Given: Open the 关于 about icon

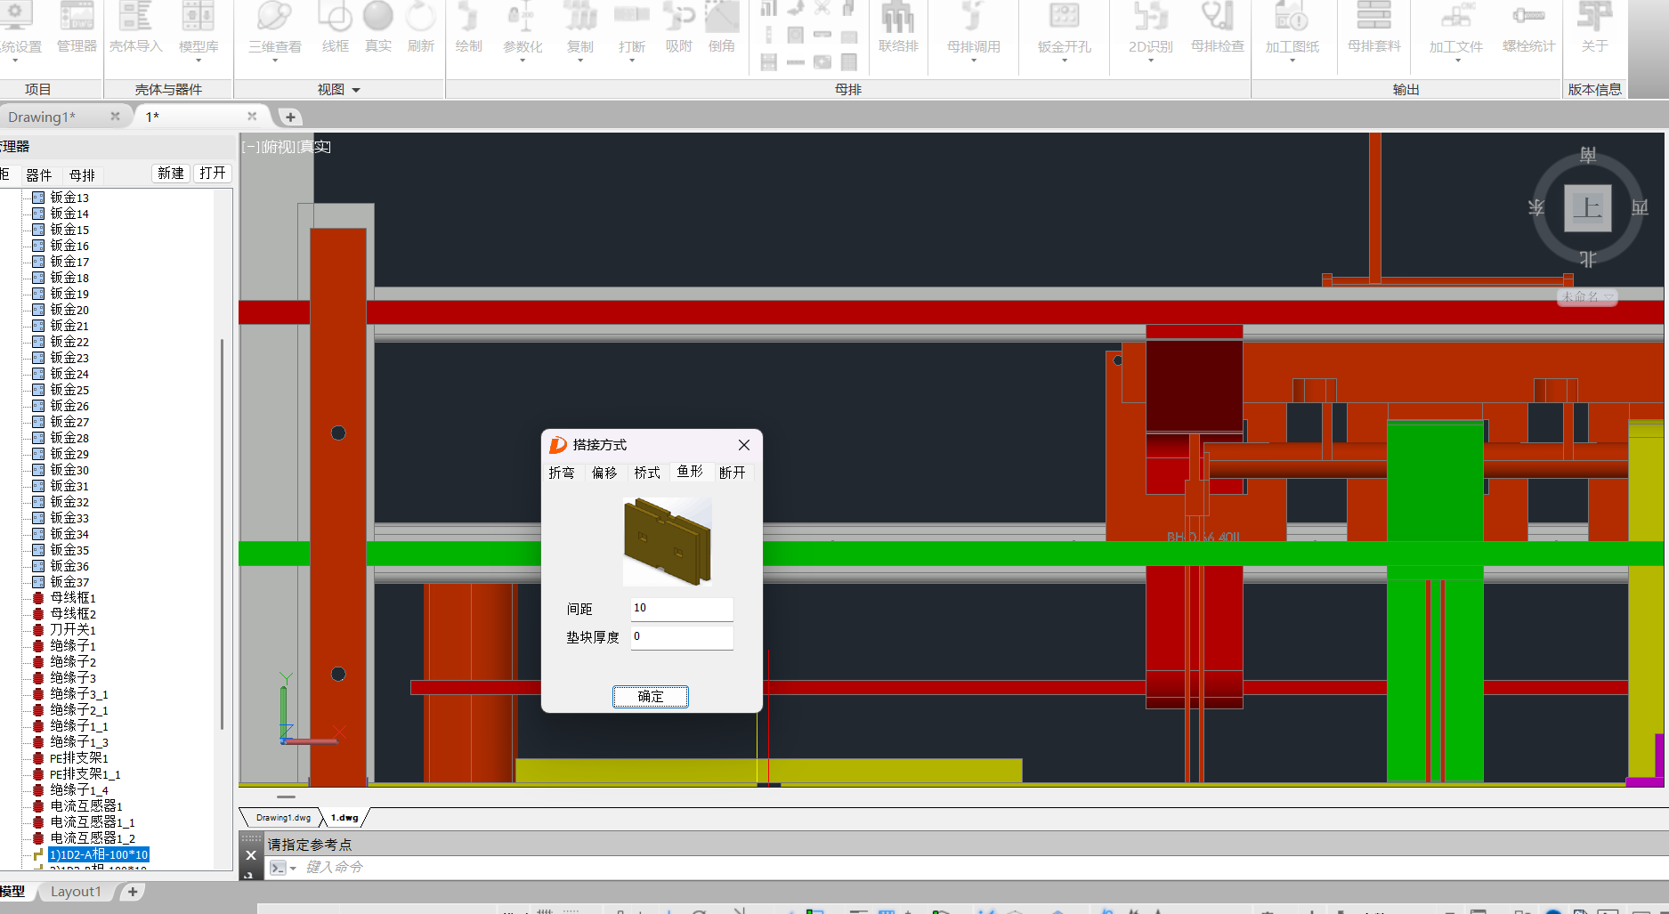Looking at the screenshot, I should click(1594, 28).
